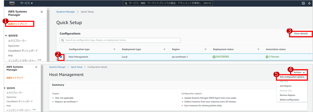Click the SUCCEEDED deployment status

(x=223, y=57)
